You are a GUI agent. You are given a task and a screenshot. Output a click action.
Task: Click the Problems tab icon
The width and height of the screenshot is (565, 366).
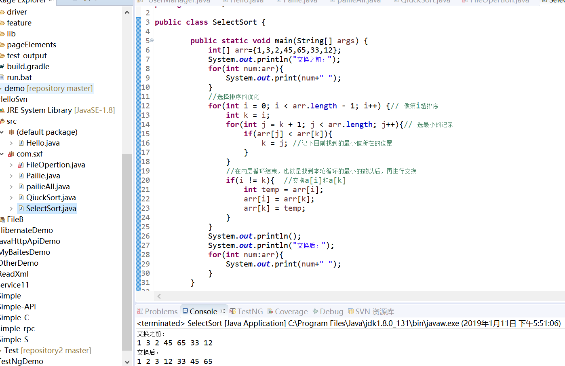[140, 311]
